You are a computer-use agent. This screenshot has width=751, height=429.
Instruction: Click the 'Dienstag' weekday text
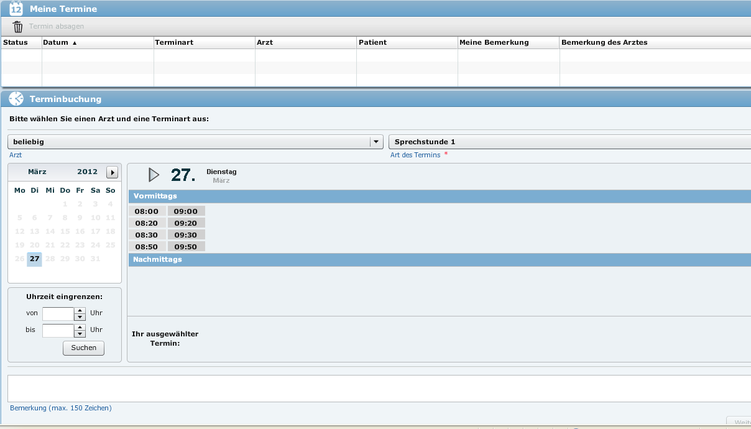(x=221, y=172)
